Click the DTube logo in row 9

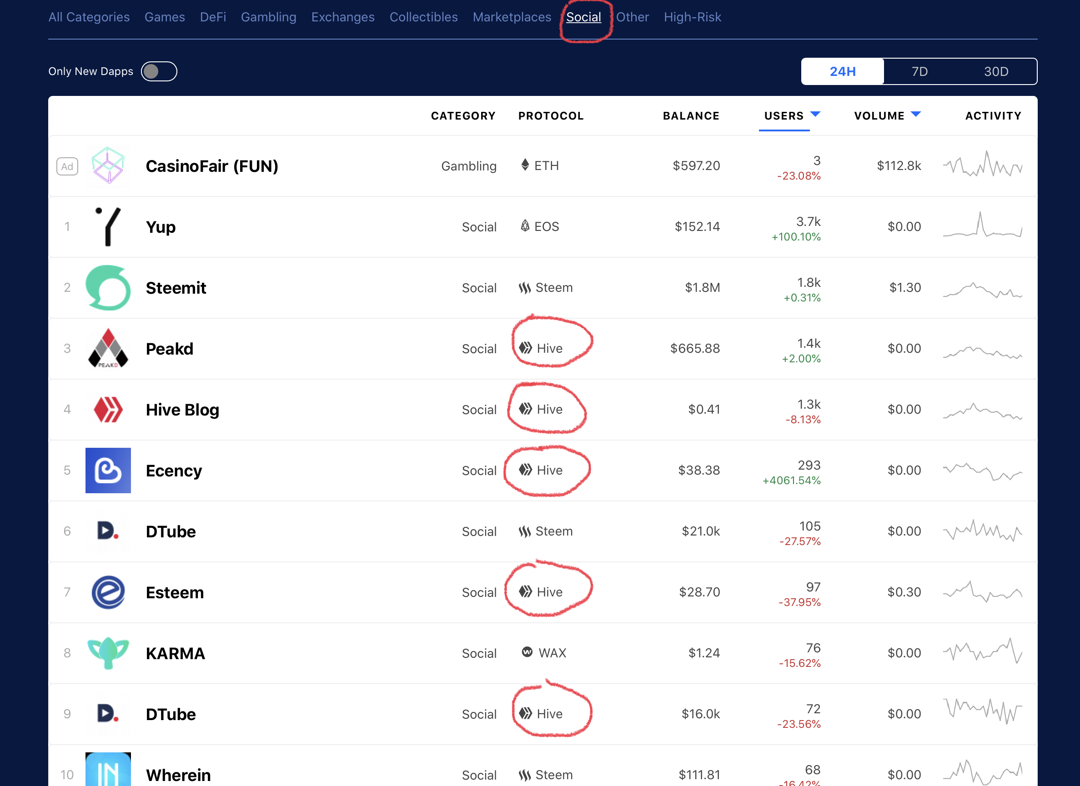click(x=108, y=714)
